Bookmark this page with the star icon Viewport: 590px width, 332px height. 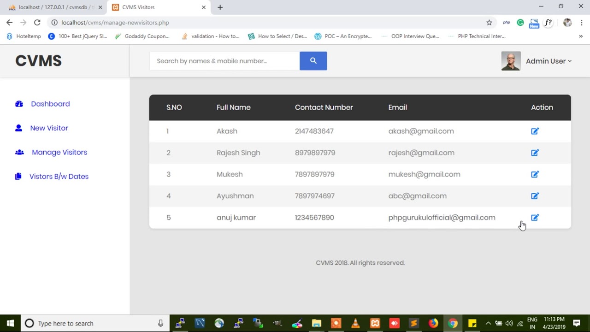coord(489,23)
